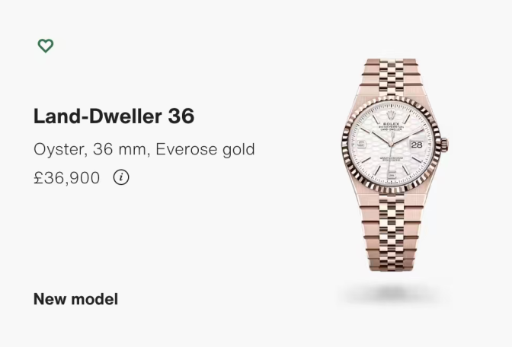Click the shadow beneath the watch
Viewport: 512px width, 347px height.
pyautogui.click(x=394, y=294)
